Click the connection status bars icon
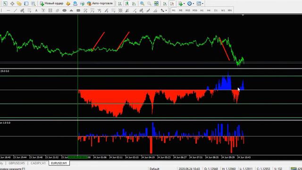This screenshot has width=302, height=170. (294, 169)
